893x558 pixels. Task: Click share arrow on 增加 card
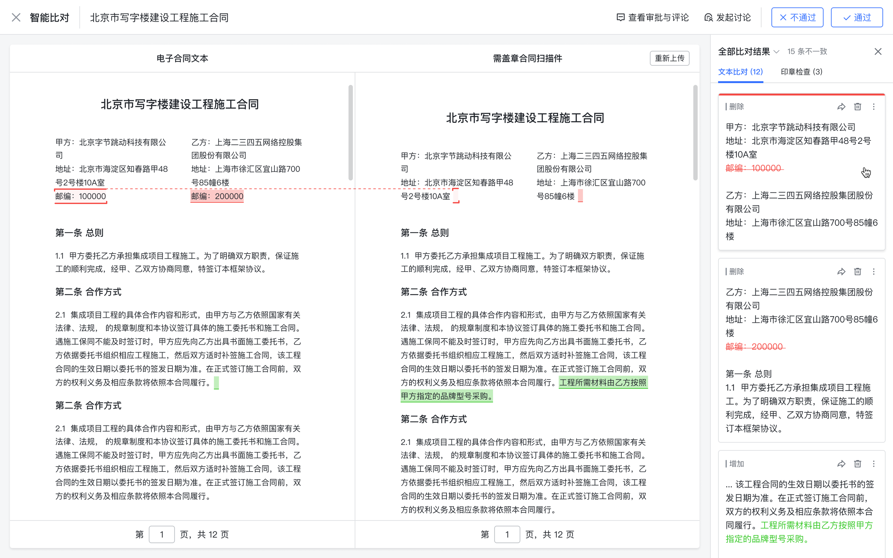[x=841, y=464]
